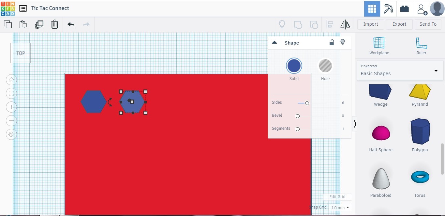The image size is (445, 216).
Task: Click the Home view icon
Action: coord(11,80)
